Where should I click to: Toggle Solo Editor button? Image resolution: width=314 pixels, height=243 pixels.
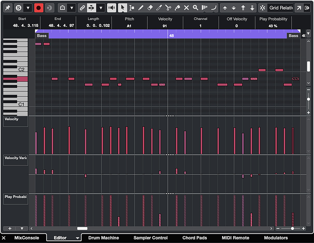tap(19, 8)
